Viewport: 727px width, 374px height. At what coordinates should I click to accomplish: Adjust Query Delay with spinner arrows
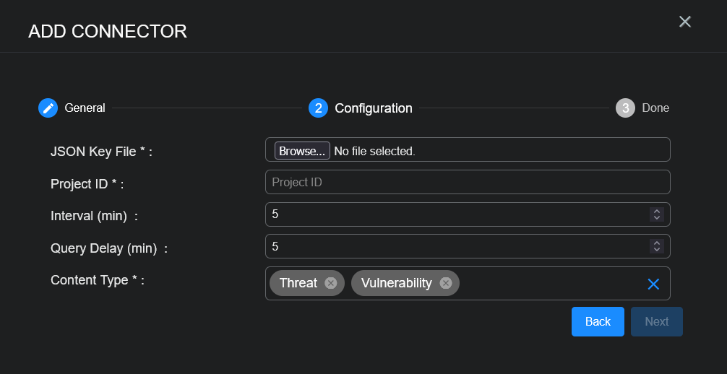(657, 246)
